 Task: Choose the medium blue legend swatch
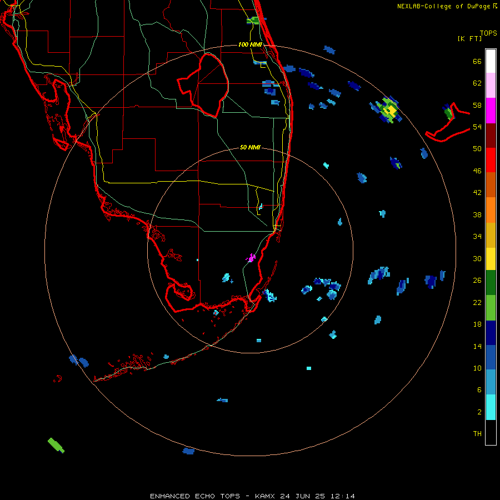(x=491, y=357)
